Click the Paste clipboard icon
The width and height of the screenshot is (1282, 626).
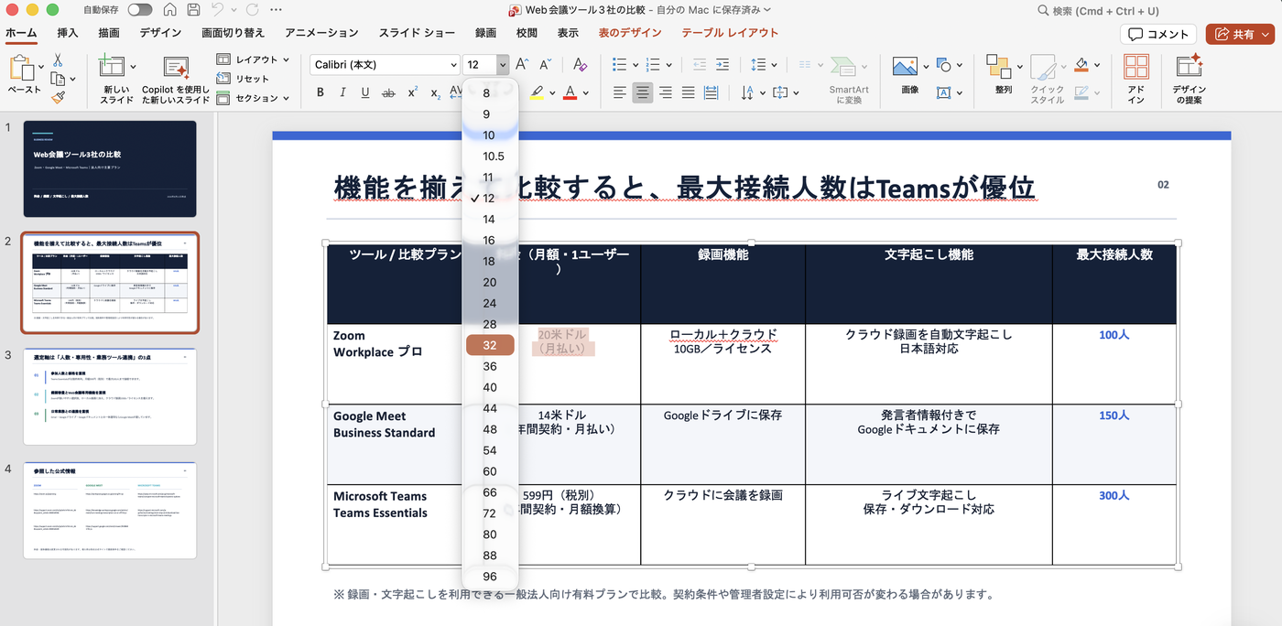(x=20, y=67)
